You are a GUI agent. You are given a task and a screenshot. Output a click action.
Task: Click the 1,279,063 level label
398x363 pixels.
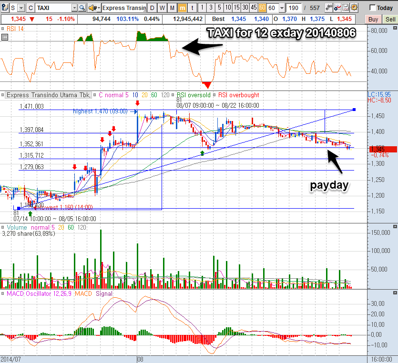[32, 167]
